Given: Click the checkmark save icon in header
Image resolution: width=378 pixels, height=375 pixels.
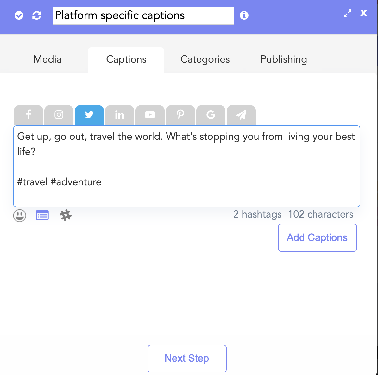Looking at the screenshot, I should coord(19,15).
